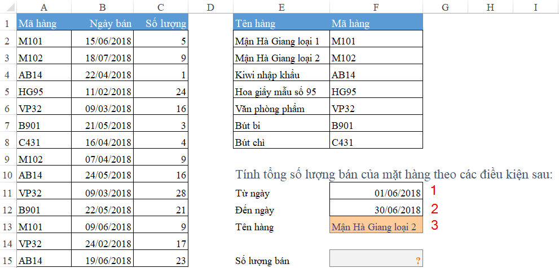Click 'Hoa giấy mẫu số 95' cell
559x268 pixels.
(x=281, y=90)
